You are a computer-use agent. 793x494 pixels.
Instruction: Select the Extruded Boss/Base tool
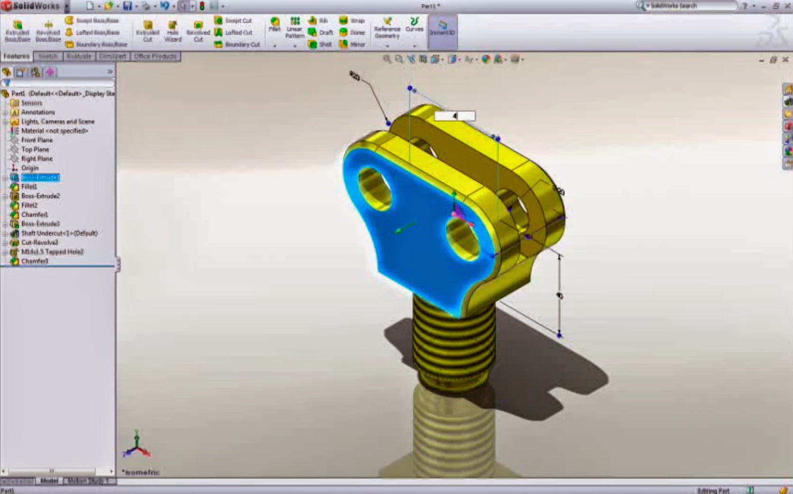[x=17, y=31]
